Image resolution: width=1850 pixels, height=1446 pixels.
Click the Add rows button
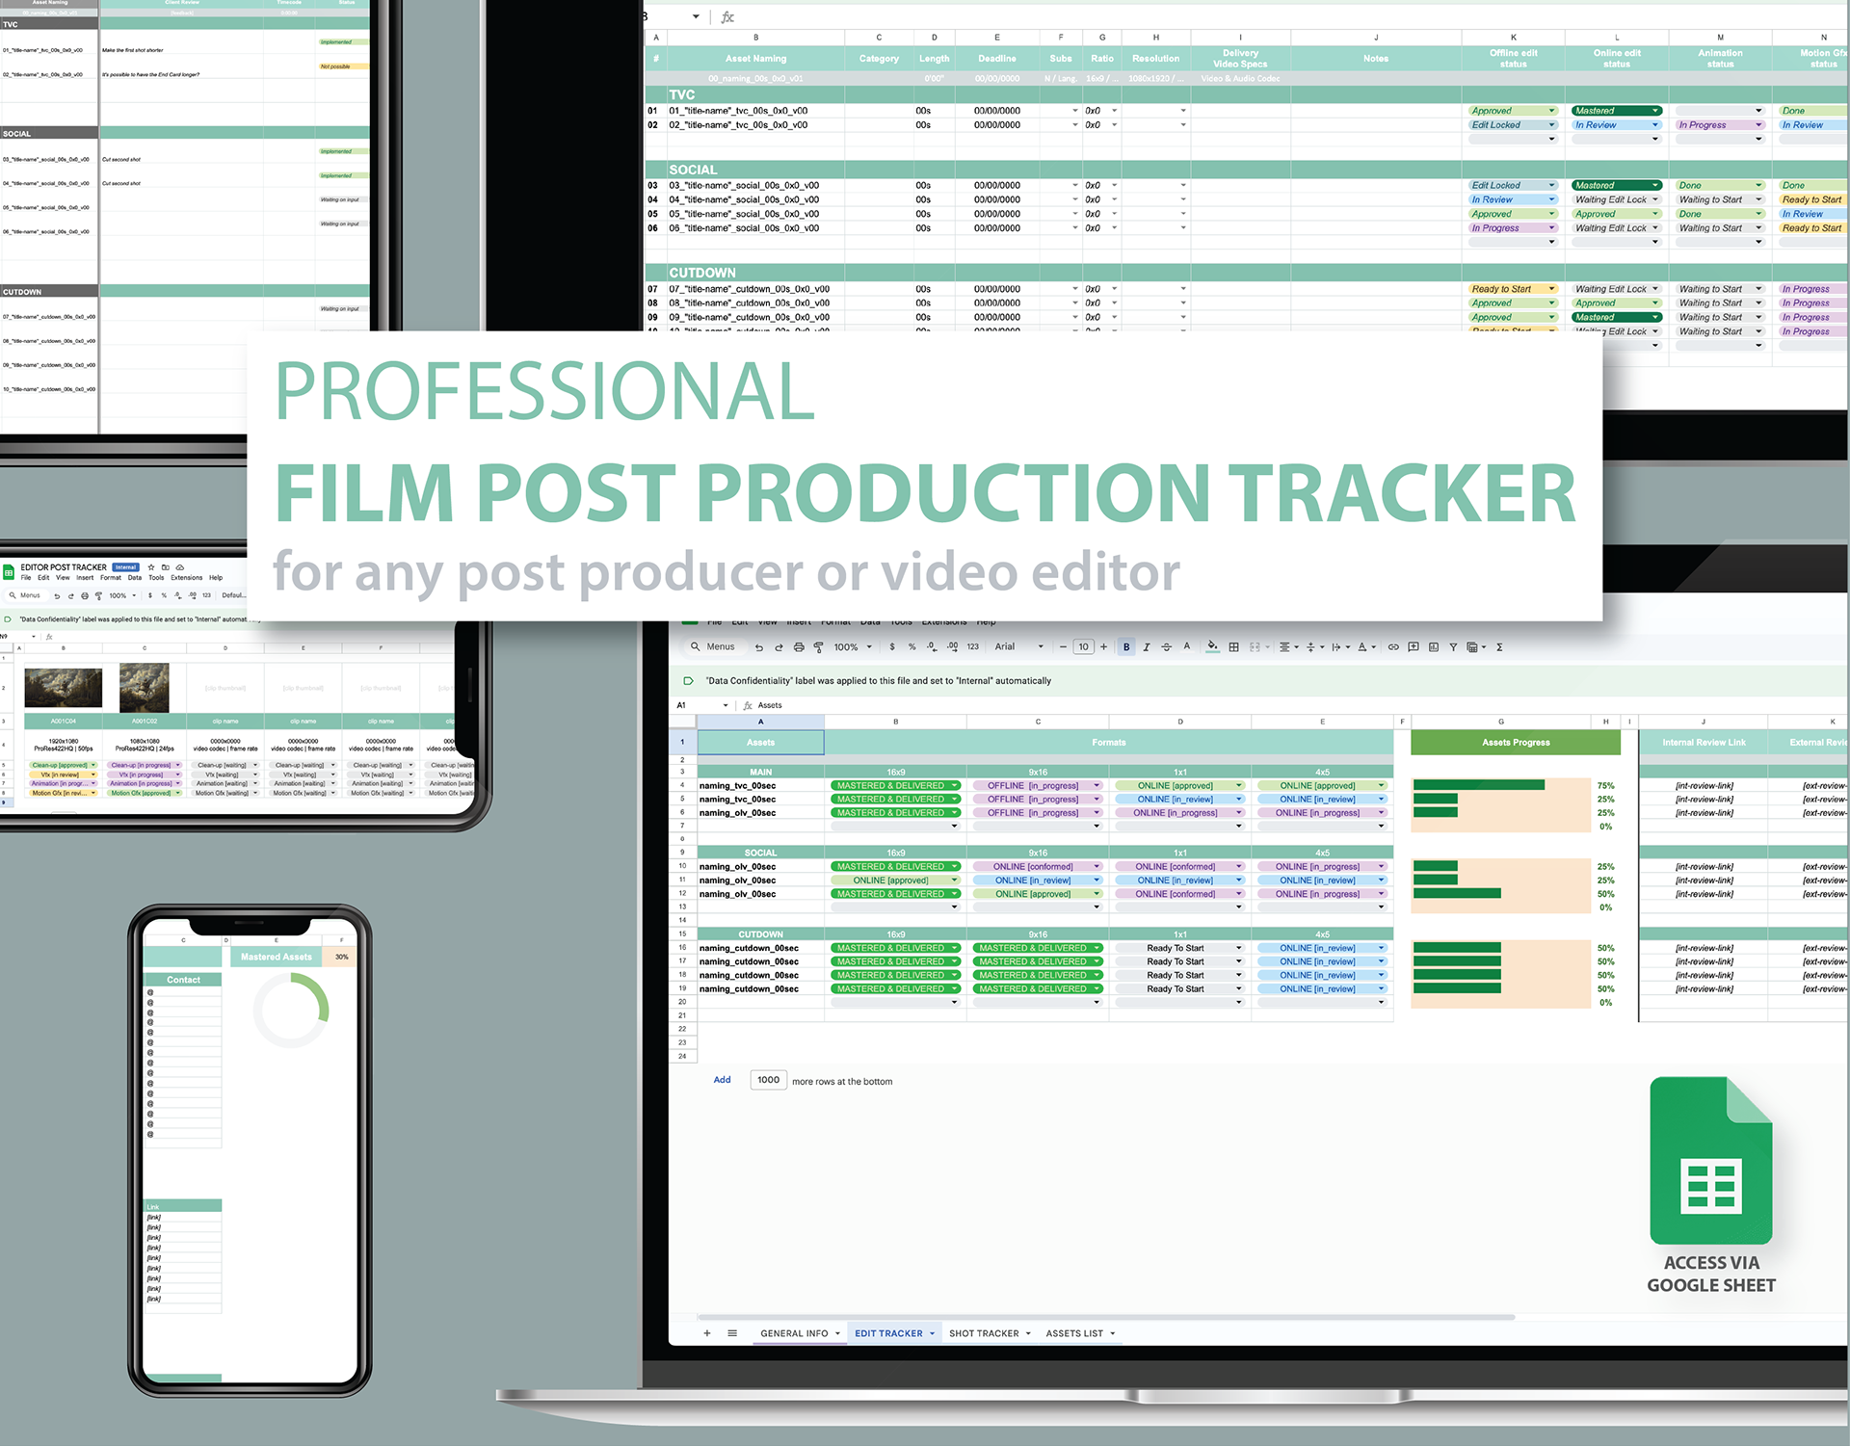[x=722, y=1080]
